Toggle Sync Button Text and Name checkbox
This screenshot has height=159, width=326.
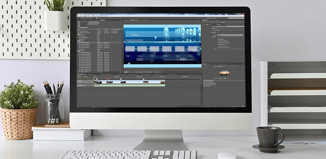pos(217,43)
